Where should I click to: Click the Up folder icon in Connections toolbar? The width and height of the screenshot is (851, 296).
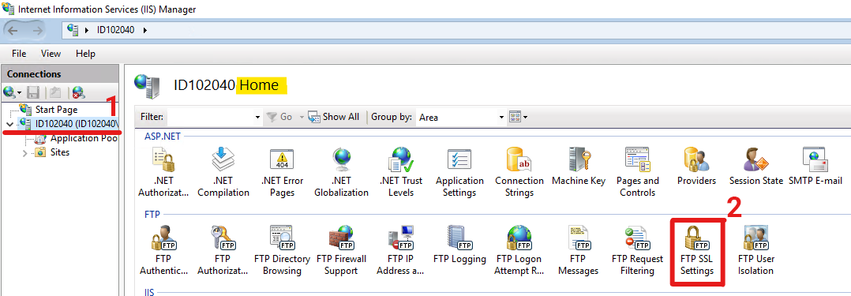(x=54, y=92)
